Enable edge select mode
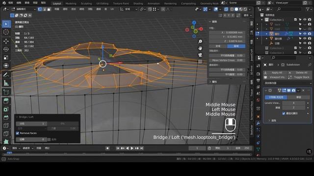This screenshot has width=314, height=176. [x=44, y=9]
